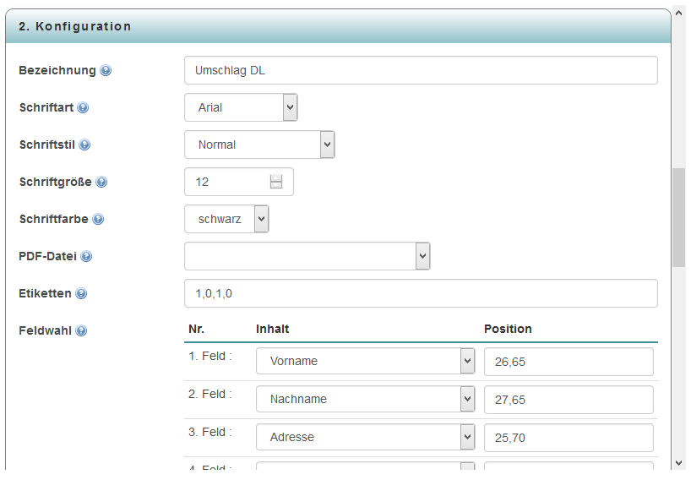Viewport: 691px width, 480px height.
Task: Open the 3. Feld Adresse dropdown
Action: click(x=365, y=437)
